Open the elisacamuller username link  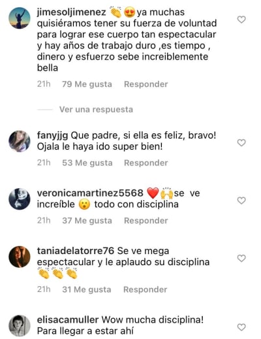point(68,320)
